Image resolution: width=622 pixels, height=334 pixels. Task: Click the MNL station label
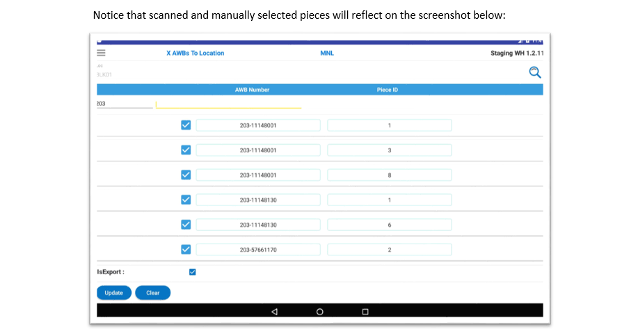(x=327, y=53)
